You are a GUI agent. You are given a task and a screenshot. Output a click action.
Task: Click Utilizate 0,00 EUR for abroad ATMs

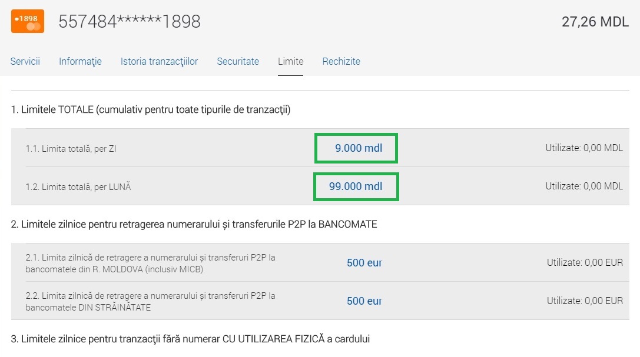tap(585, 301)
